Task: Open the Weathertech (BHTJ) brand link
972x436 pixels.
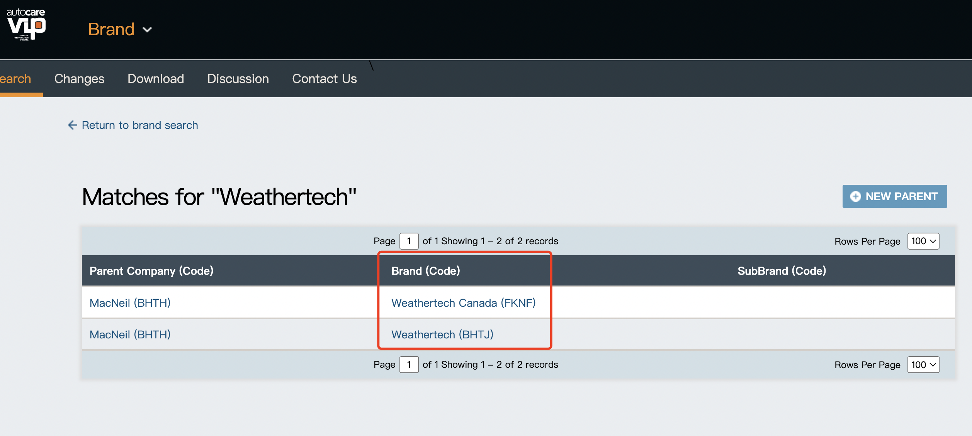Action: pos(442,335)
